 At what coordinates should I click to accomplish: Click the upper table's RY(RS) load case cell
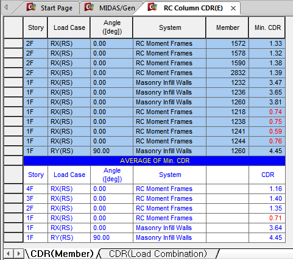pyautogui.click(x=69, y=151)
